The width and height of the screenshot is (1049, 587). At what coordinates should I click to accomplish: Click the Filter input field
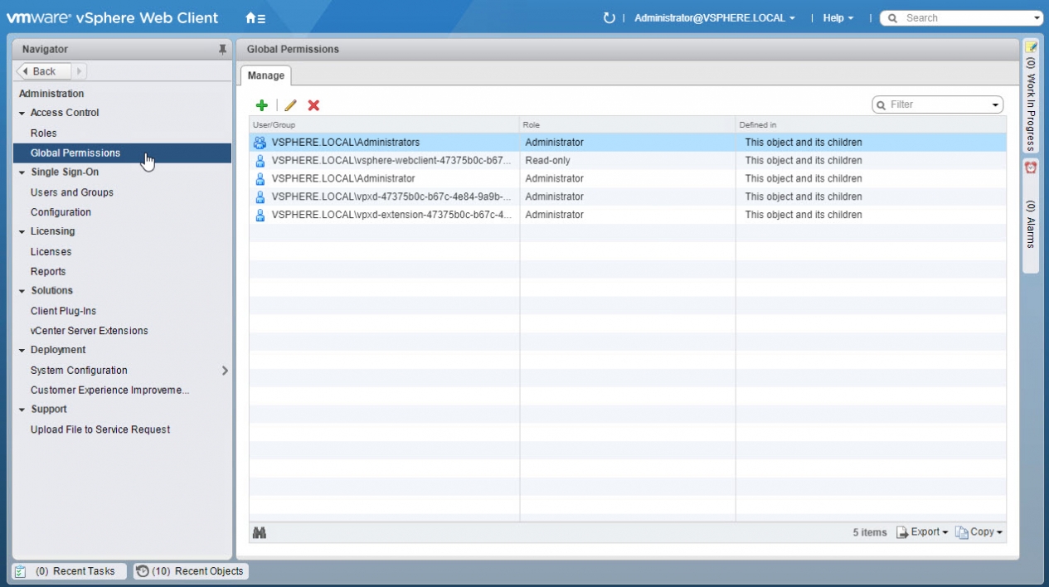click(x=939, y=104)
